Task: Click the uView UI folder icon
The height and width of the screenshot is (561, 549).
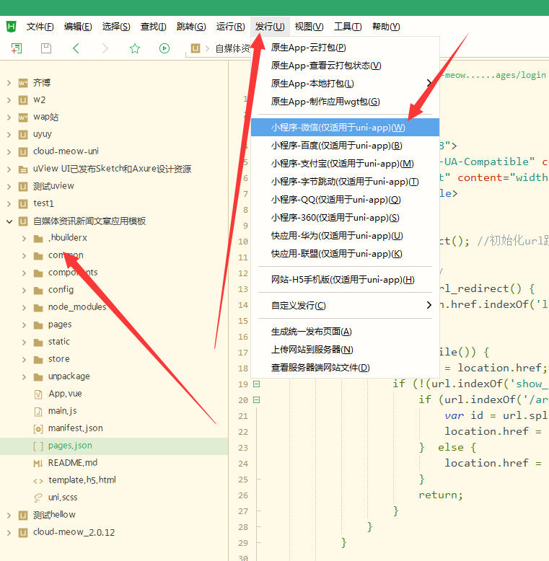Action: [23, 169]
